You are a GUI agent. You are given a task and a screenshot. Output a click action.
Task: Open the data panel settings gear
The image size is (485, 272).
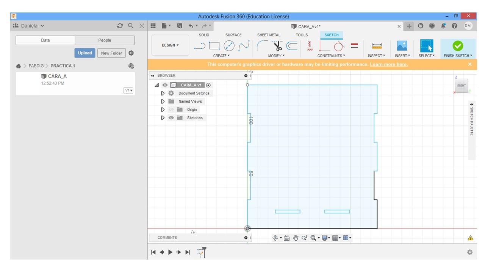click(x=131, y=53)
